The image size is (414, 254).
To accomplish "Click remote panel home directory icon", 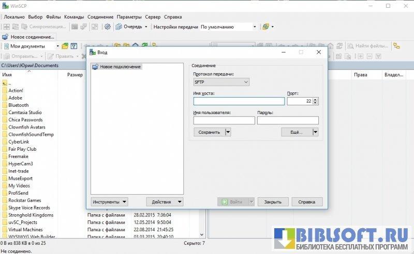I will [x=331, y=46].
